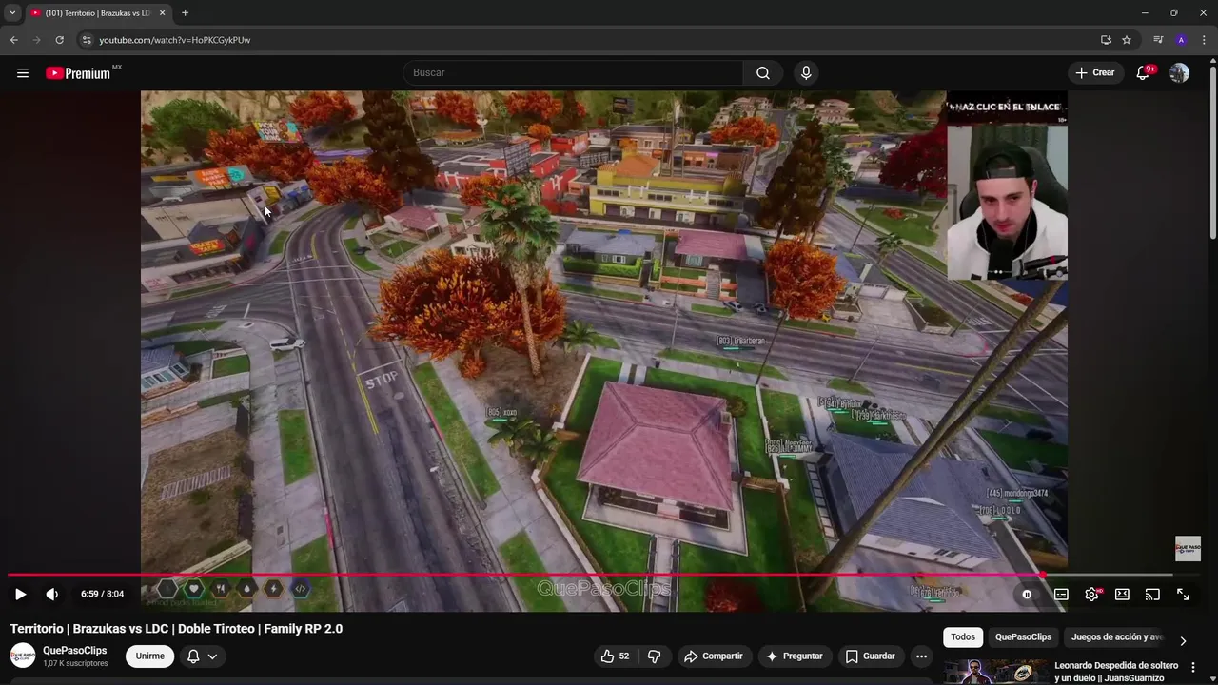Open the tab search dropdown arrow

click(x=12, y=13)
